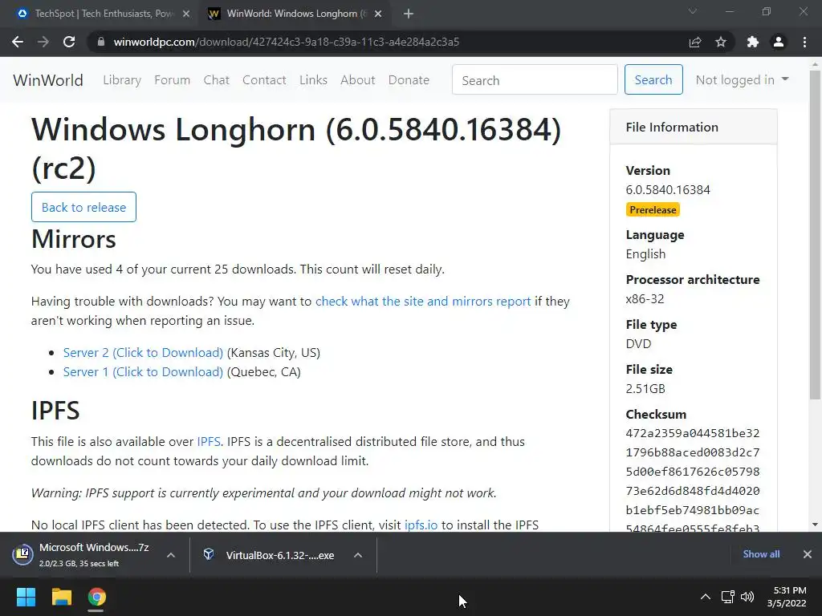822x616 pixels.
Task: Click the scrollbar up arrow
Action: [815, 64]
